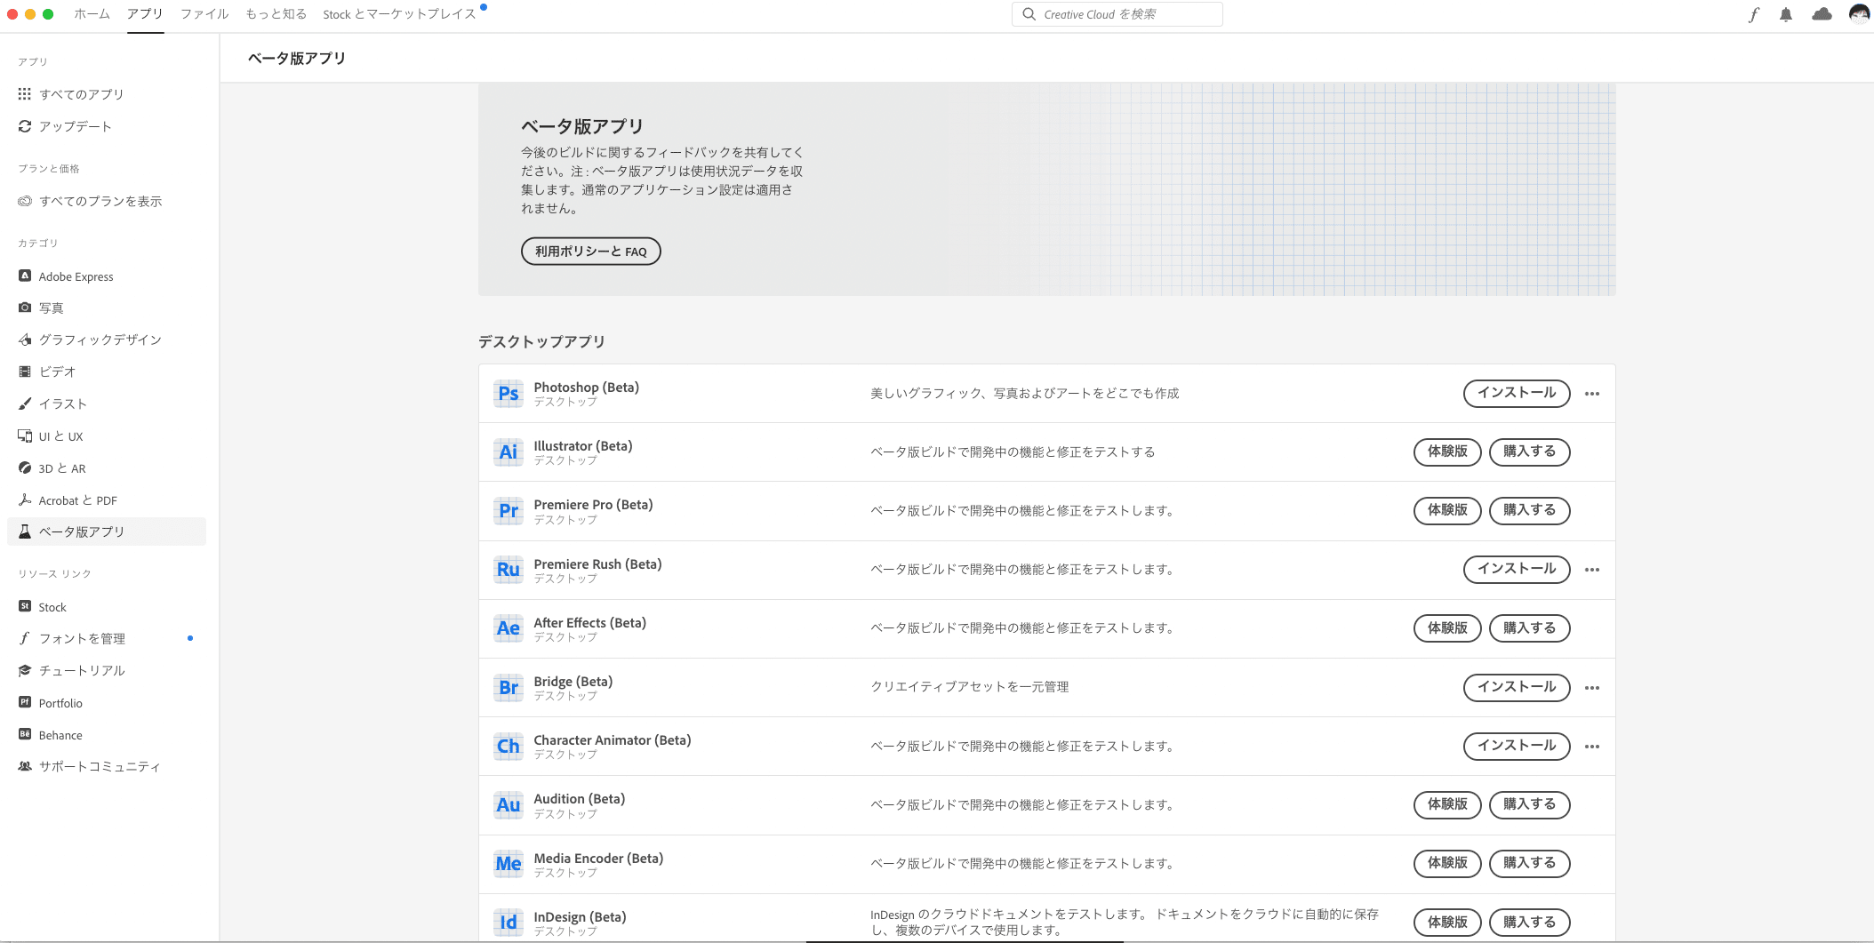Image resolution: width=1874 pixels, height=943 pixels.
Task: Open more options for Photoshop (Beta)
Action: [1592, 394]
